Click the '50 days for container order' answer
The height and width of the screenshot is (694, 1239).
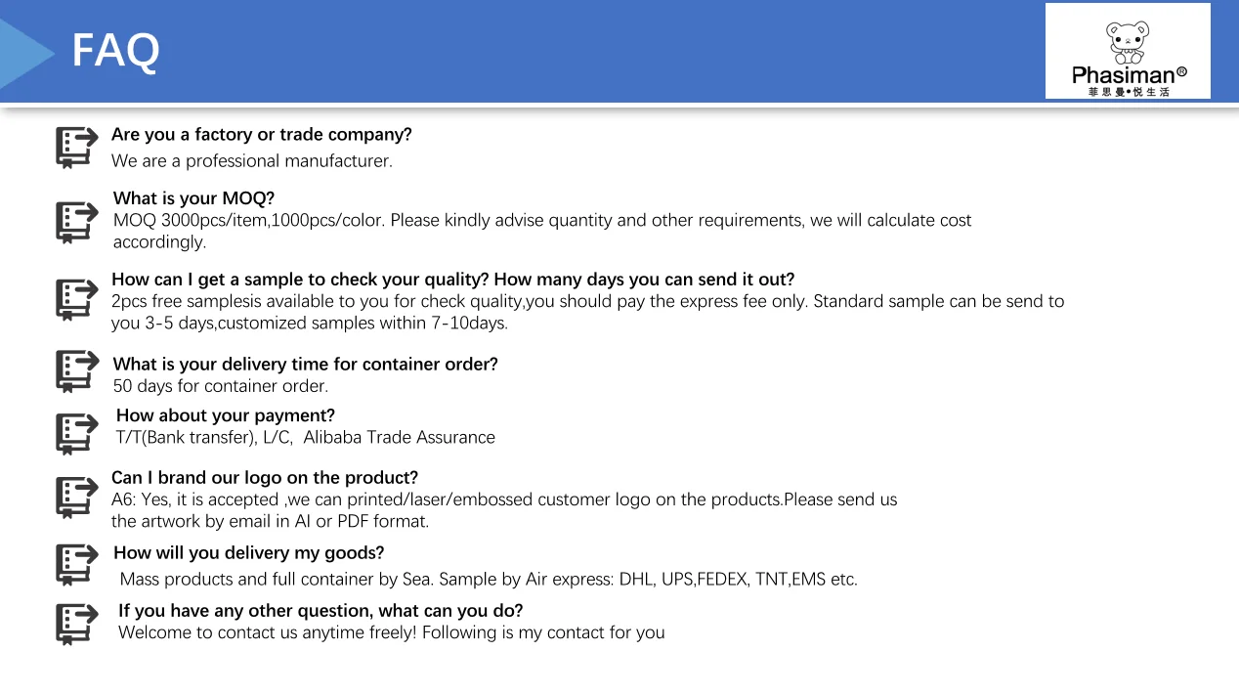(x=220, y=386)
